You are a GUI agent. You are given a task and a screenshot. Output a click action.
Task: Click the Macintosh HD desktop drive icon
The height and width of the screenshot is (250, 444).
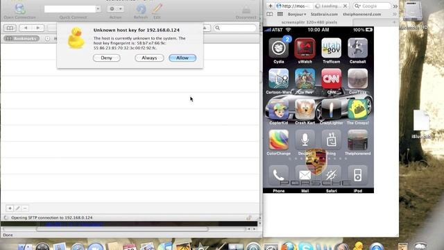[413, 11]
